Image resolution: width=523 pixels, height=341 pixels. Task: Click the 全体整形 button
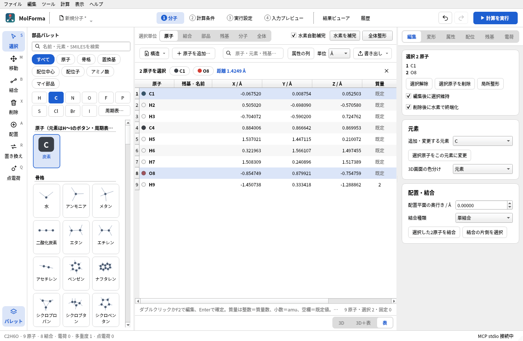pyautogui.click(x=377, y=36)
